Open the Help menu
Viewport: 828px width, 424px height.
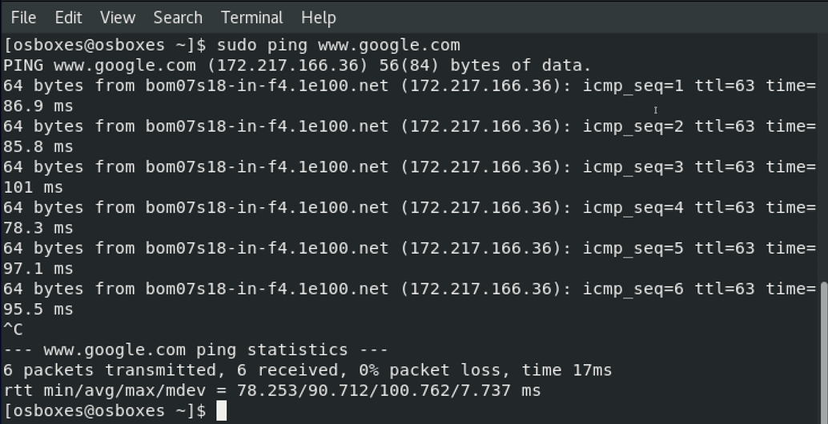coord(319,17)
